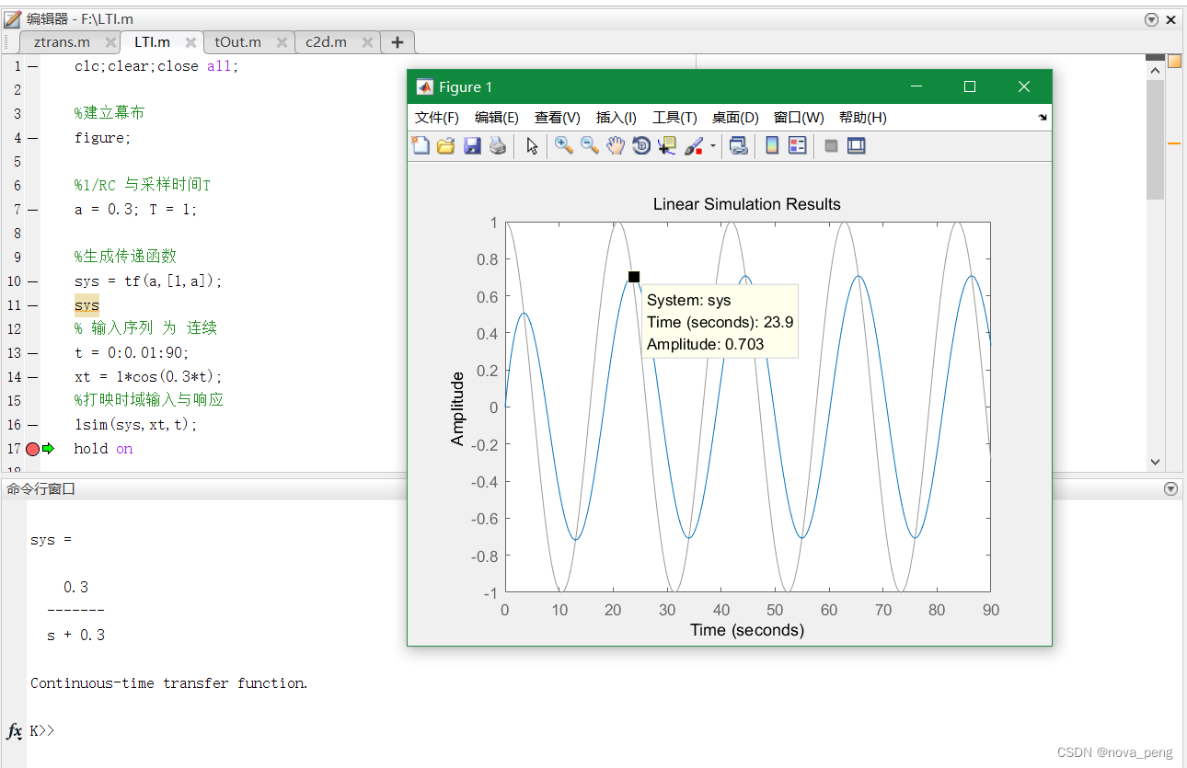Viewport: 1187px width, 768px height.
Task: Select the LTI.m editor tab
Action: tap(152, 42)
